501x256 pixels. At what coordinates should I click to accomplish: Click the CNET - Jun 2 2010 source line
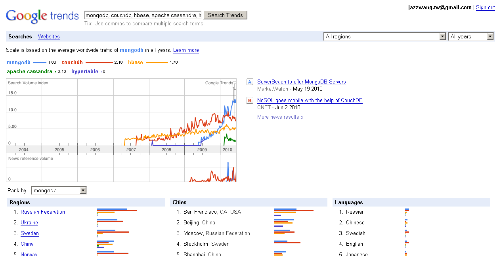(x=279, y=108)
